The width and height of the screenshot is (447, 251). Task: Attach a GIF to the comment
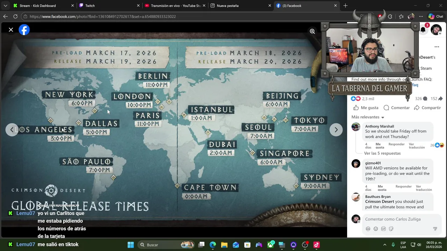(383, 229)
